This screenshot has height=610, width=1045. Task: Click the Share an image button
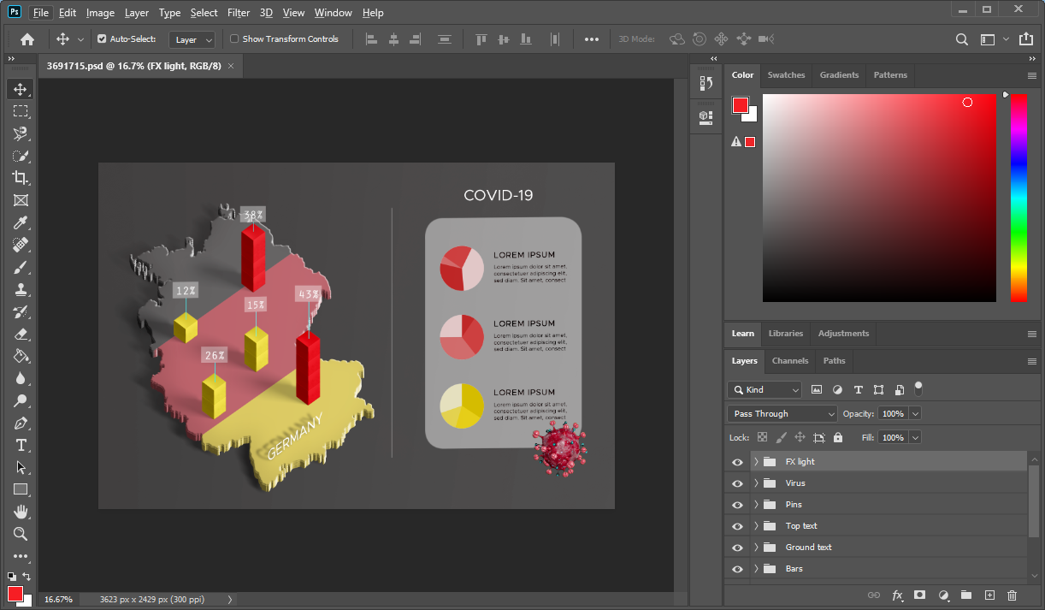pyautogui.click(x=1027, y=38)
